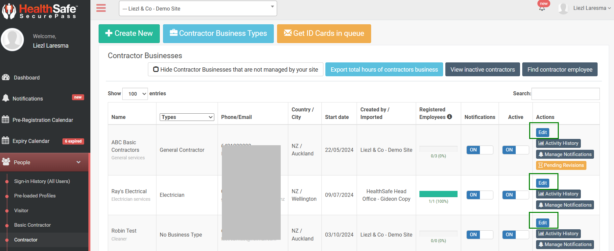Click the Notifications bell icon in sidebar
This screenshot has height=251, width=614.
pos(6,98)
